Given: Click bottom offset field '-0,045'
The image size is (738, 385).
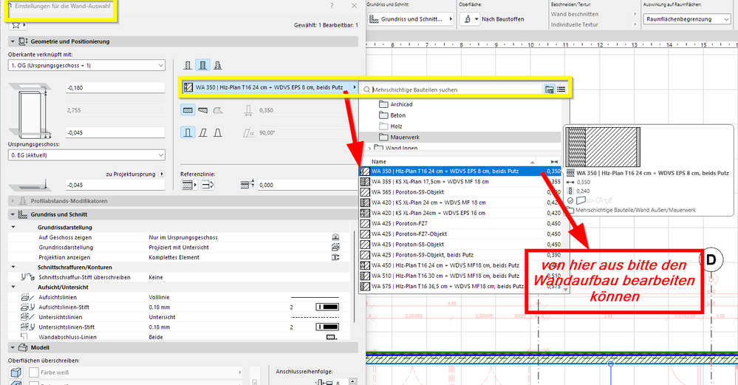Looking at the screenshot, I should (115, 133).
